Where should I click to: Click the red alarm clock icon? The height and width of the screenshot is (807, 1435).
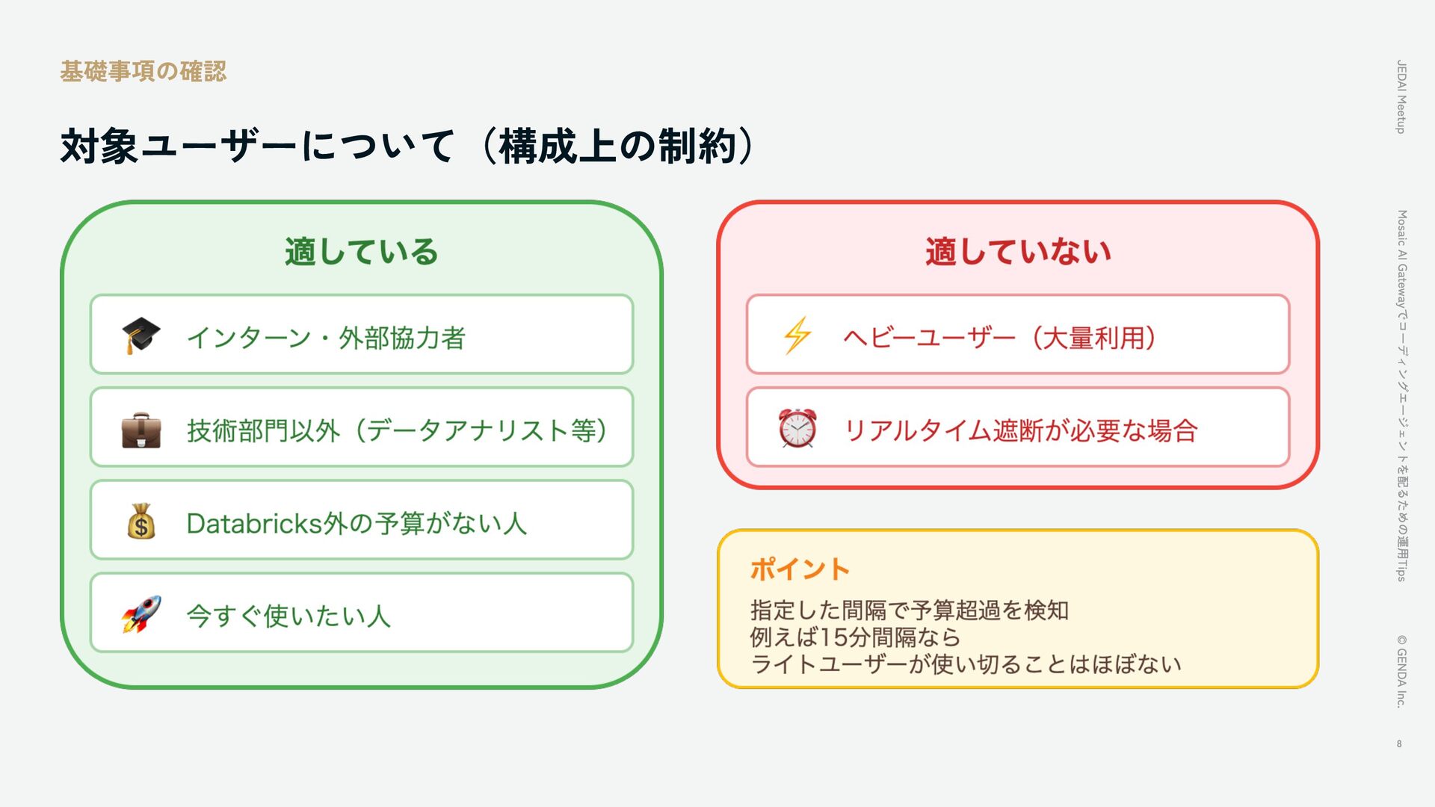(797, 428)
